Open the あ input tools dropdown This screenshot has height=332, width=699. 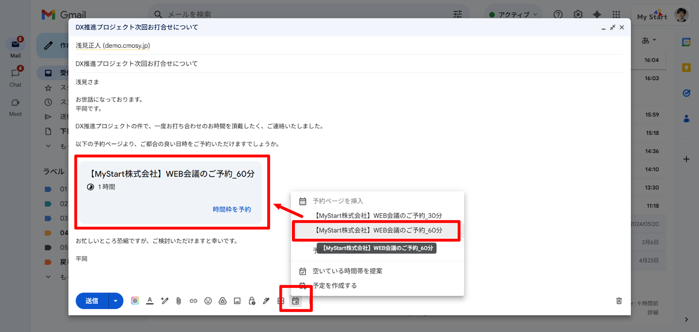click(x=649, y=41)
